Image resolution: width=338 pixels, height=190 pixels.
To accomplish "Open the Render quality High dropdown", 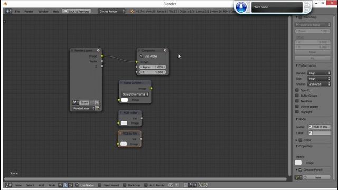I will coord(319,73).
